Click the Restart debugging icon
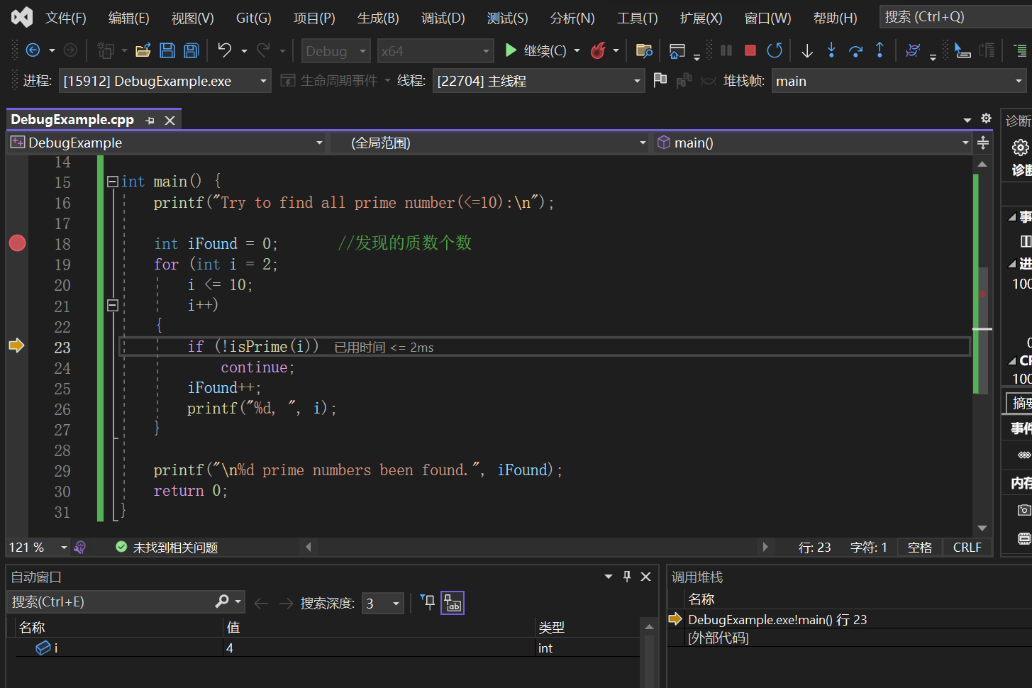 (x=775, y=50)
